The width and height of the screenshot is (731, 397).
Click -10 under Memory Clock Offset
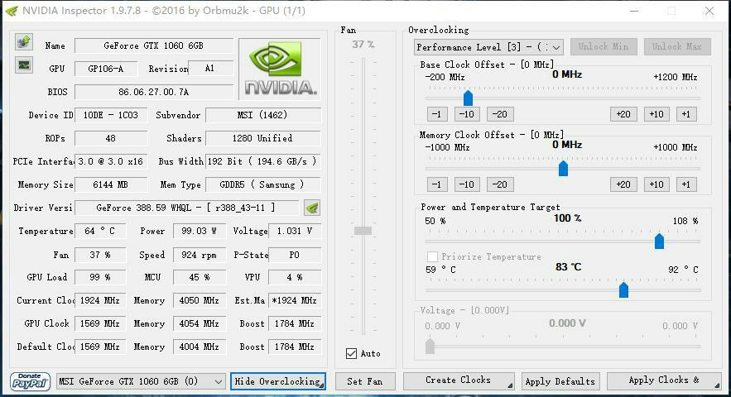click(467, 184)
